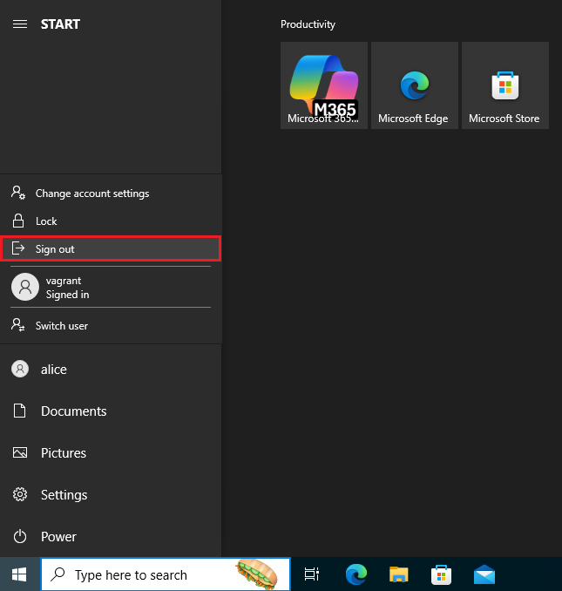Screen dimensions: 562x591
Task: Launch Microsoft Edge tile
Action: click(x=415, y=85)
